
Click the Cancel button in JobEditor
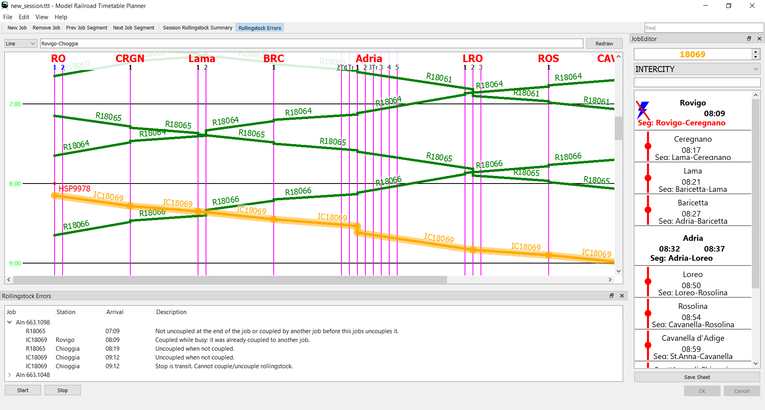[742, 391]
